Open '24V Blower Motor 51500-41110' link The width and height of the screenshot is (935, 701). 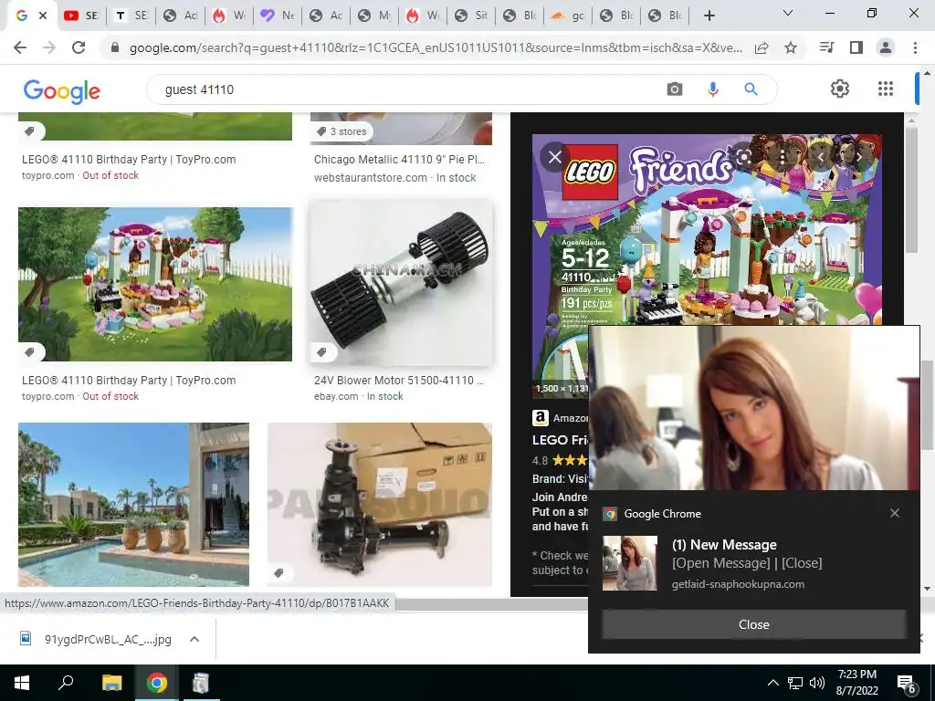click(x=399, y=381)
